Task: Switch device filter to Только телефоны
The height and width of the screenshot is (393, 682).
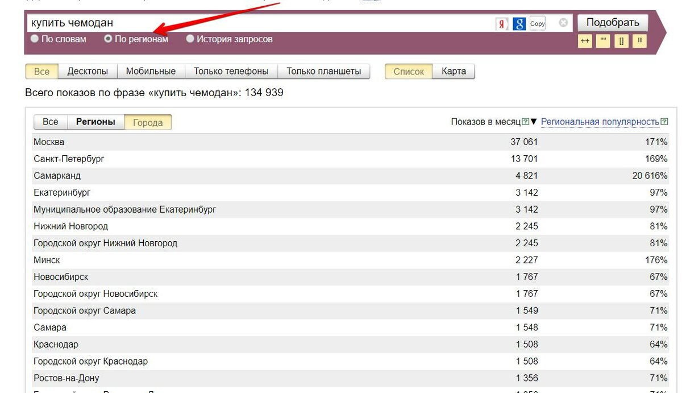Action: (231, 72)
